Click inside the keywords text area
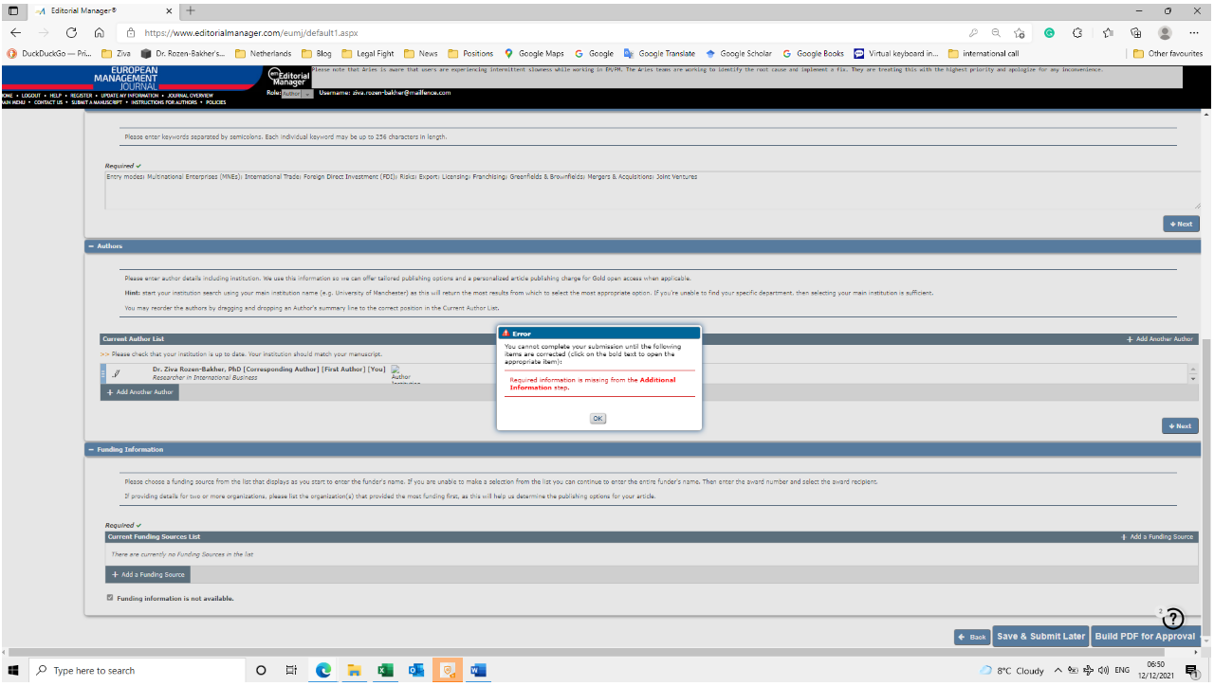The width and height of the screenshot is (1214, 686). (x=652, y=190)
